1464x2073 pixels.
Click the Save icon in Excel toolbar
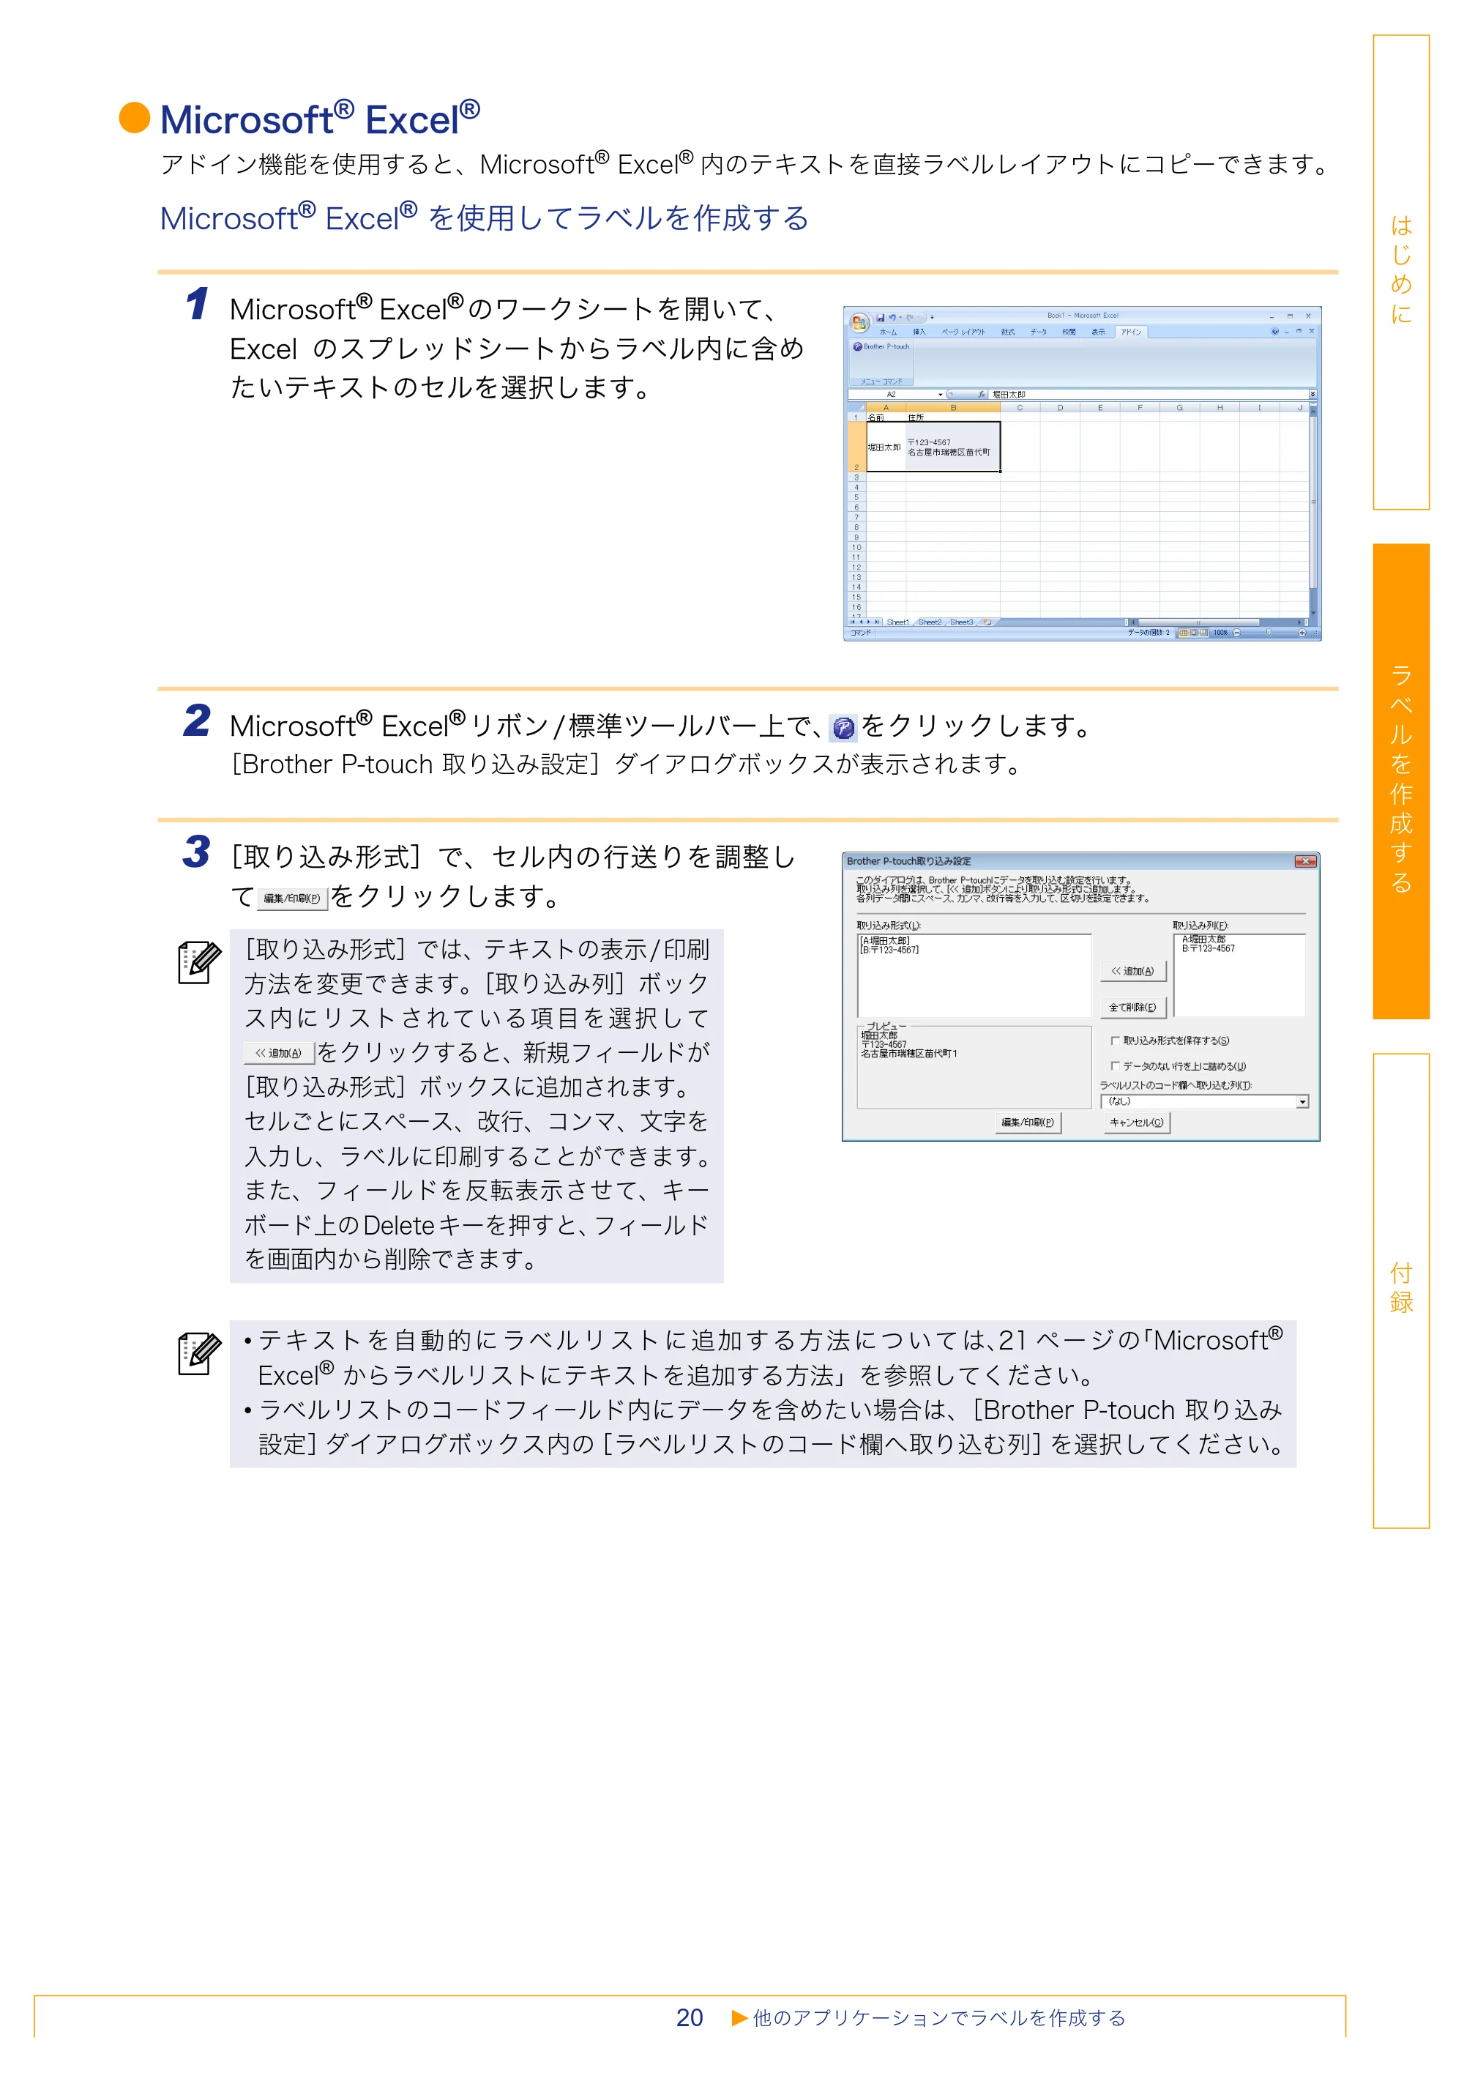881,318
